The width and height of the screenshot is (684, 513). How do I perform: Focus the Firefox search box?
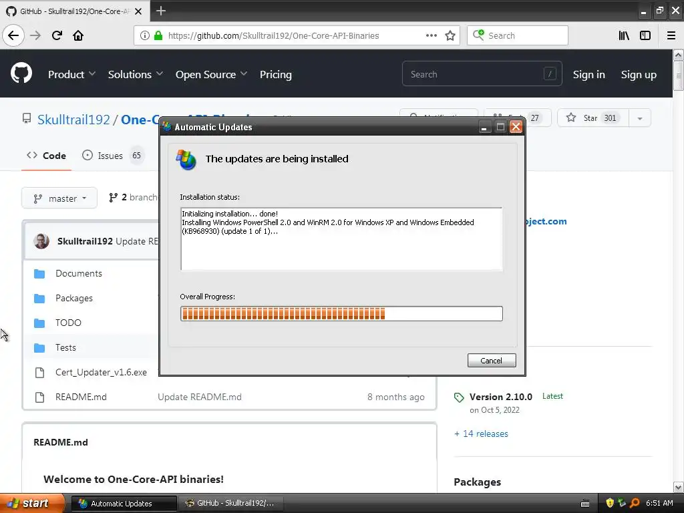518,35
